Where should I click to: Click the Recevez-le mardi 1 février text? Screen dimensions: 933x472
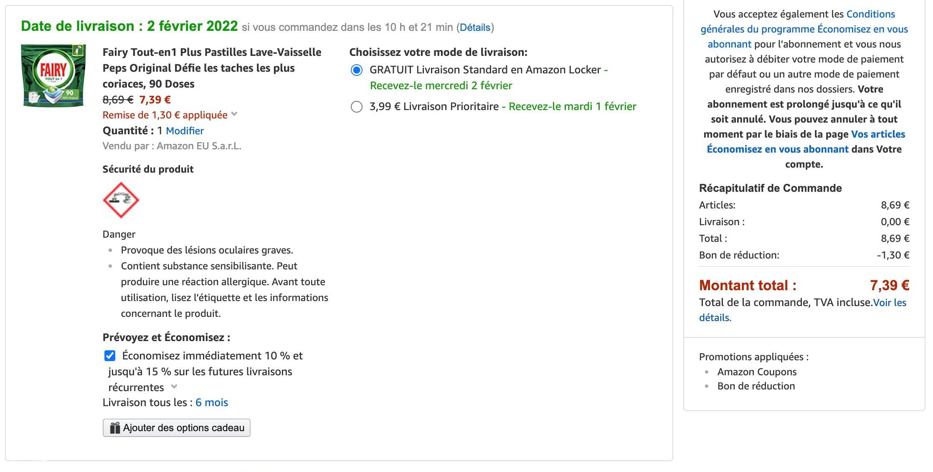[x=572, y=107]
